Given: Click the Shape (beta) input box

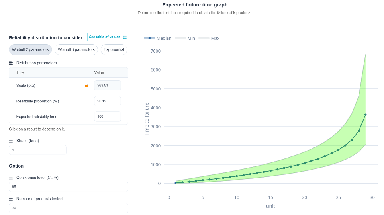Looking at the screenshot, I should 37,150.
